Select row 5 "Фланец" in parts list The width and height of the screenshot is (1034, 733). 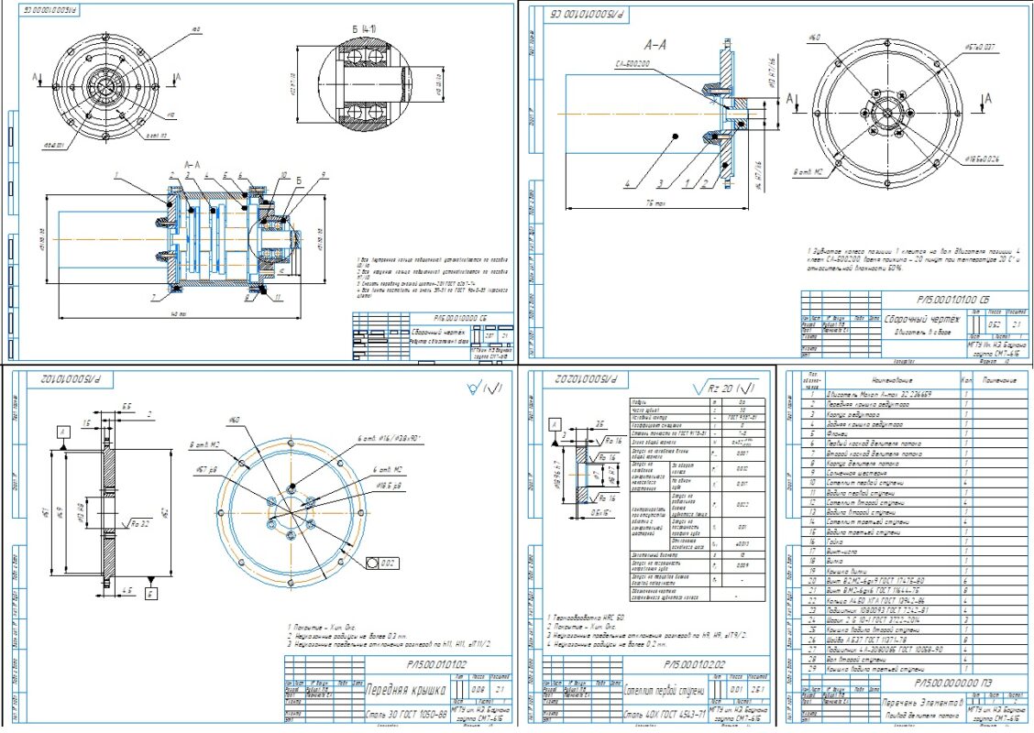click(x=913, y=433)
